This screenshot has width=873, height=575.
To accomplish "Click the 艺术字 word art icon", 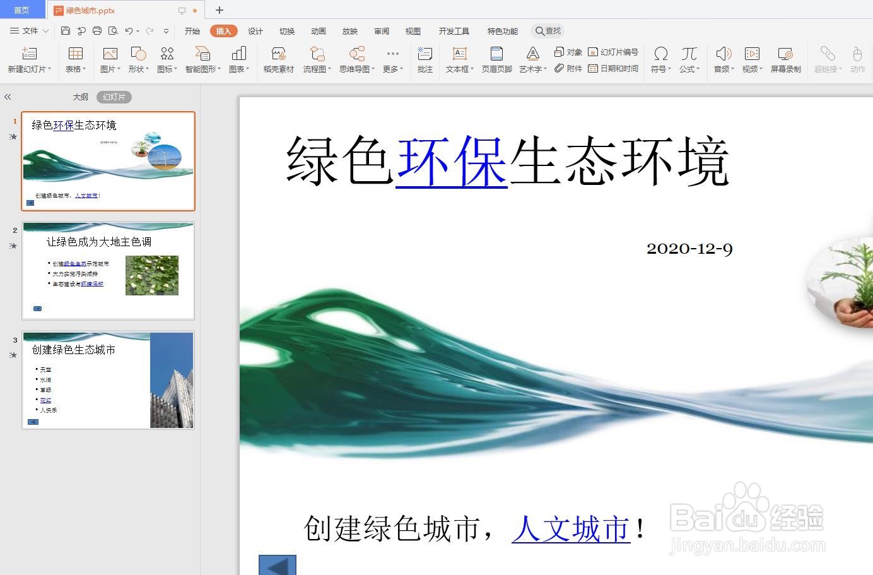I will point(533,53).
